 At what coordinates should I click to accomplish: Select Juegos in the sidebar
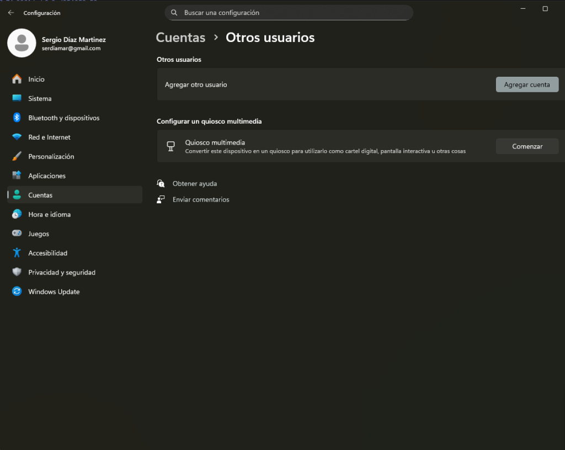pos(39,234)
